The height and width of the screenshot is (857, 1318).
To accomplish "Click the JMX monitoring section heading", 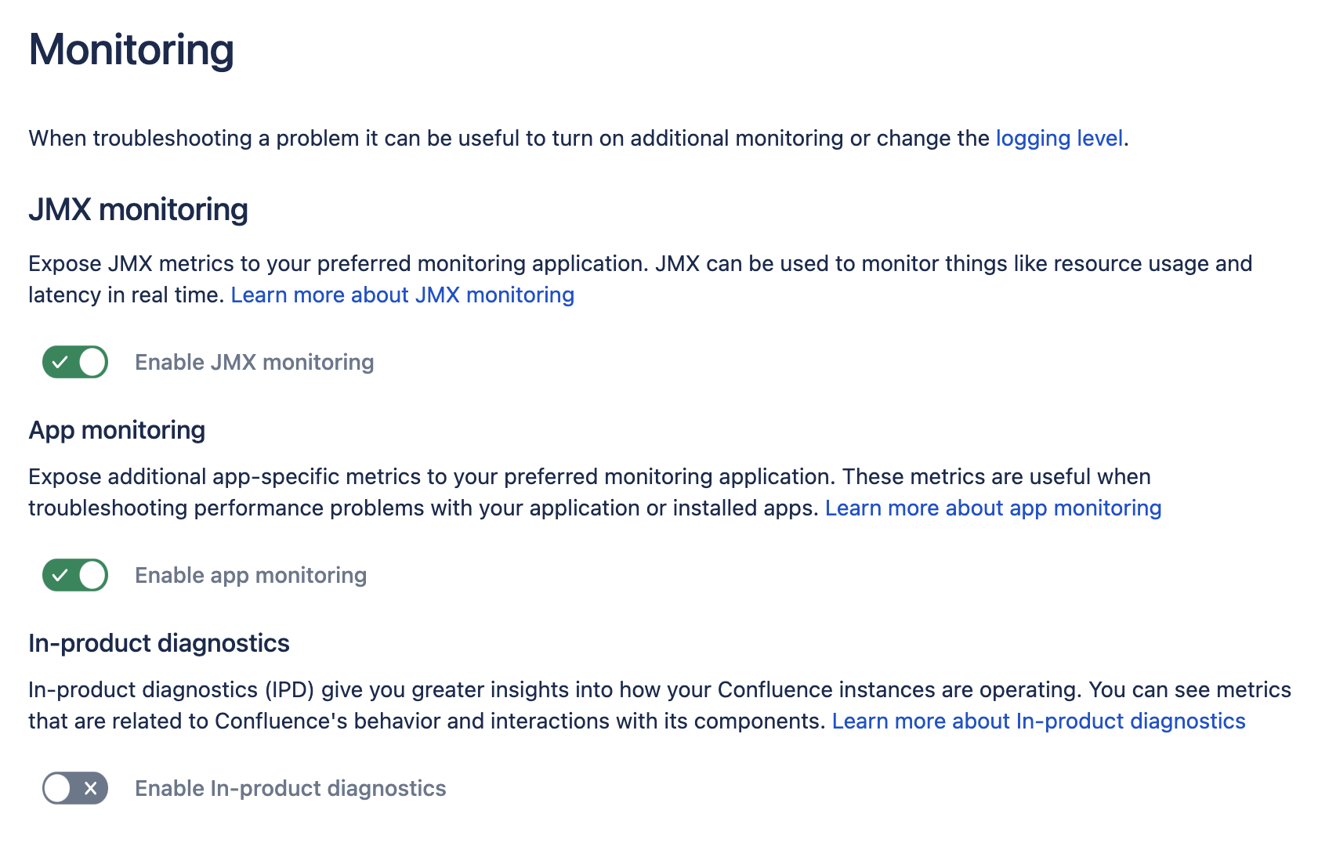I will pos(138,210).
